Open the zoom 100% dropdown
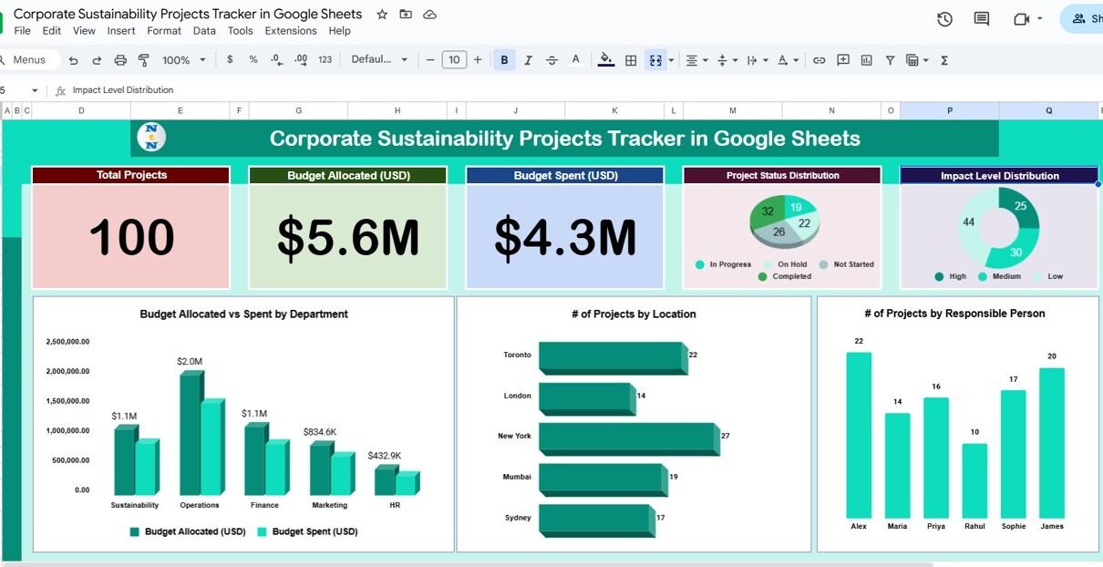The width and height of the screenshot is (1103, 567). point(183,60)
